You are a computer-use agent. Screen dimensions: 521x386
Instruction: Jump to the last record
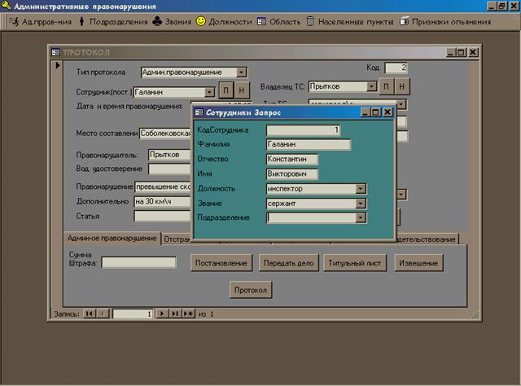click(x=175, y=313)
